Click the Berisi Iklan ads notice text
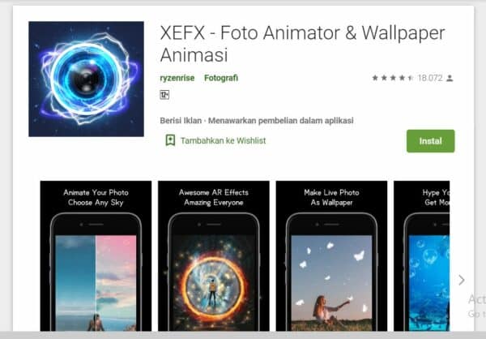 coord(181,121)
